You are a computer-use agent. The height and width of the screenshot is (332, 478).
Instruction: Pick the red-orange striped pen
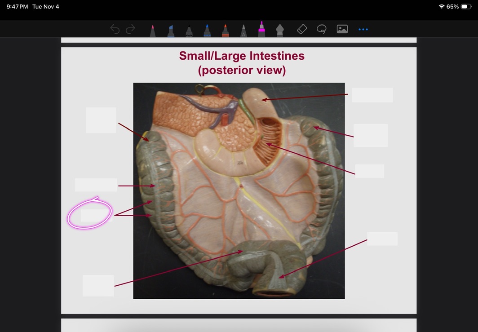(x=225, y=31)
